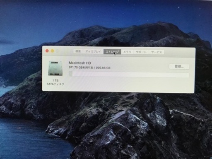The image size is (212, 159).
Task: Click the Macintosh HD hard disk icon
Action: click(55, 68)
